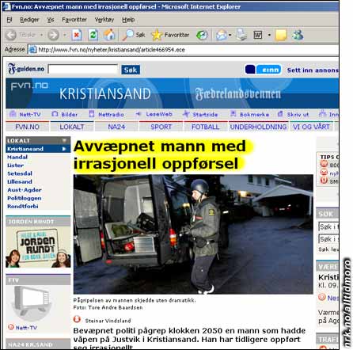Open the Rediger menu
Image resolution: width=353 pixels, height=350 pixels.
click(29, 20)
